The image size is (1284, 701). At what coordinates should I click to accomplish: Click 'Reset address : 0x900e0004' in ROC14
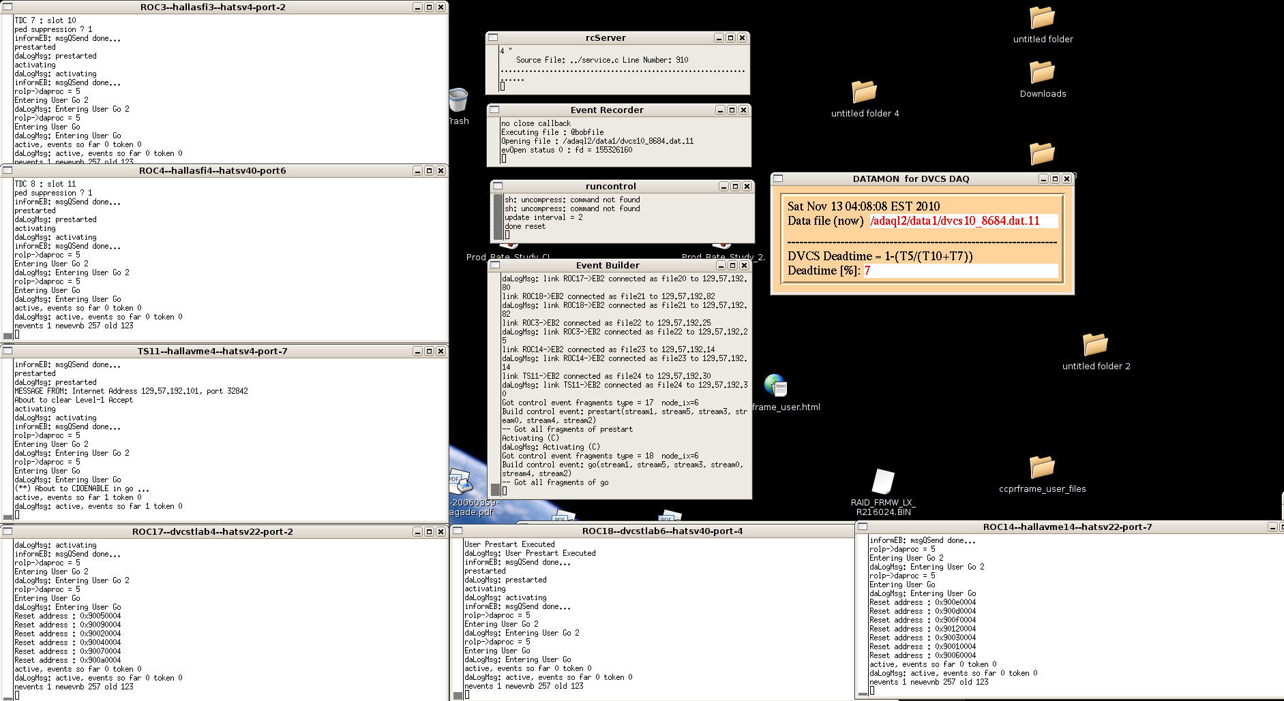923,602
